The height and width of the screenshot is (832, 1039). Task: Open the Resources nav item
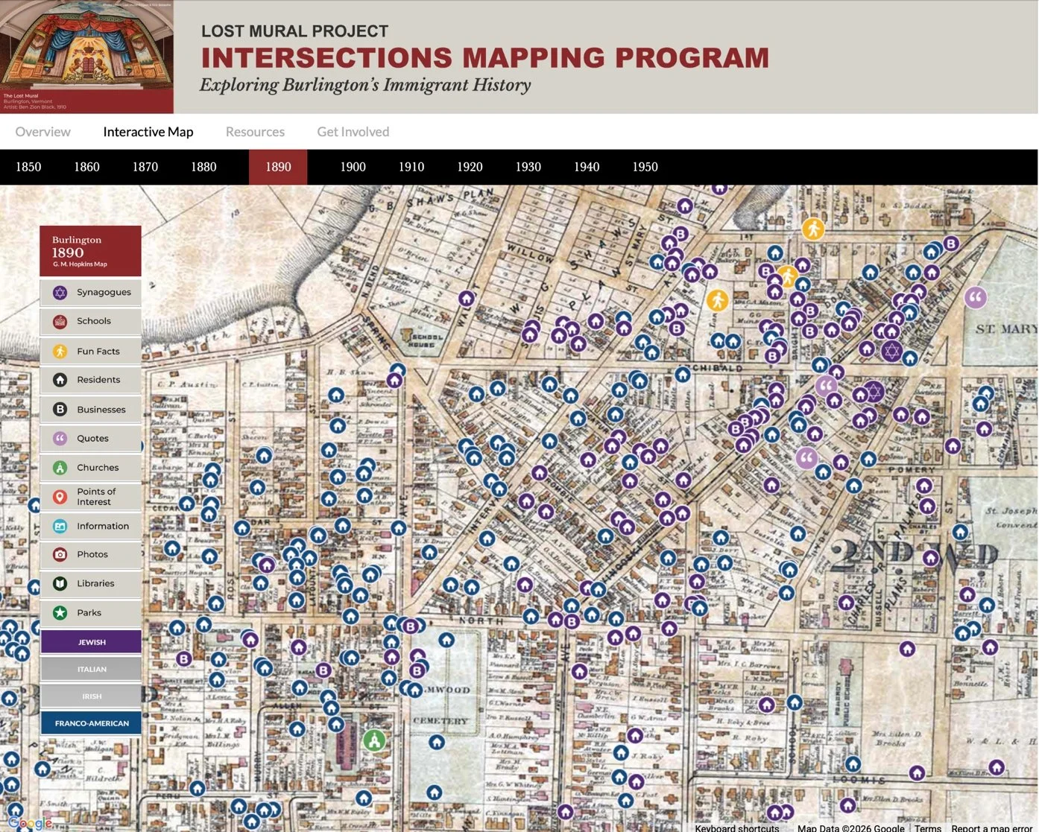(x=255, y=132)
